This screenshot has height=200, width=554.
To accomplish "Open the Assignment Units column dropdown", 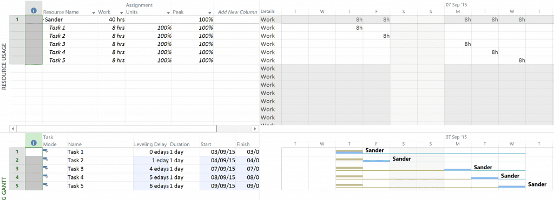I will 168,13.
